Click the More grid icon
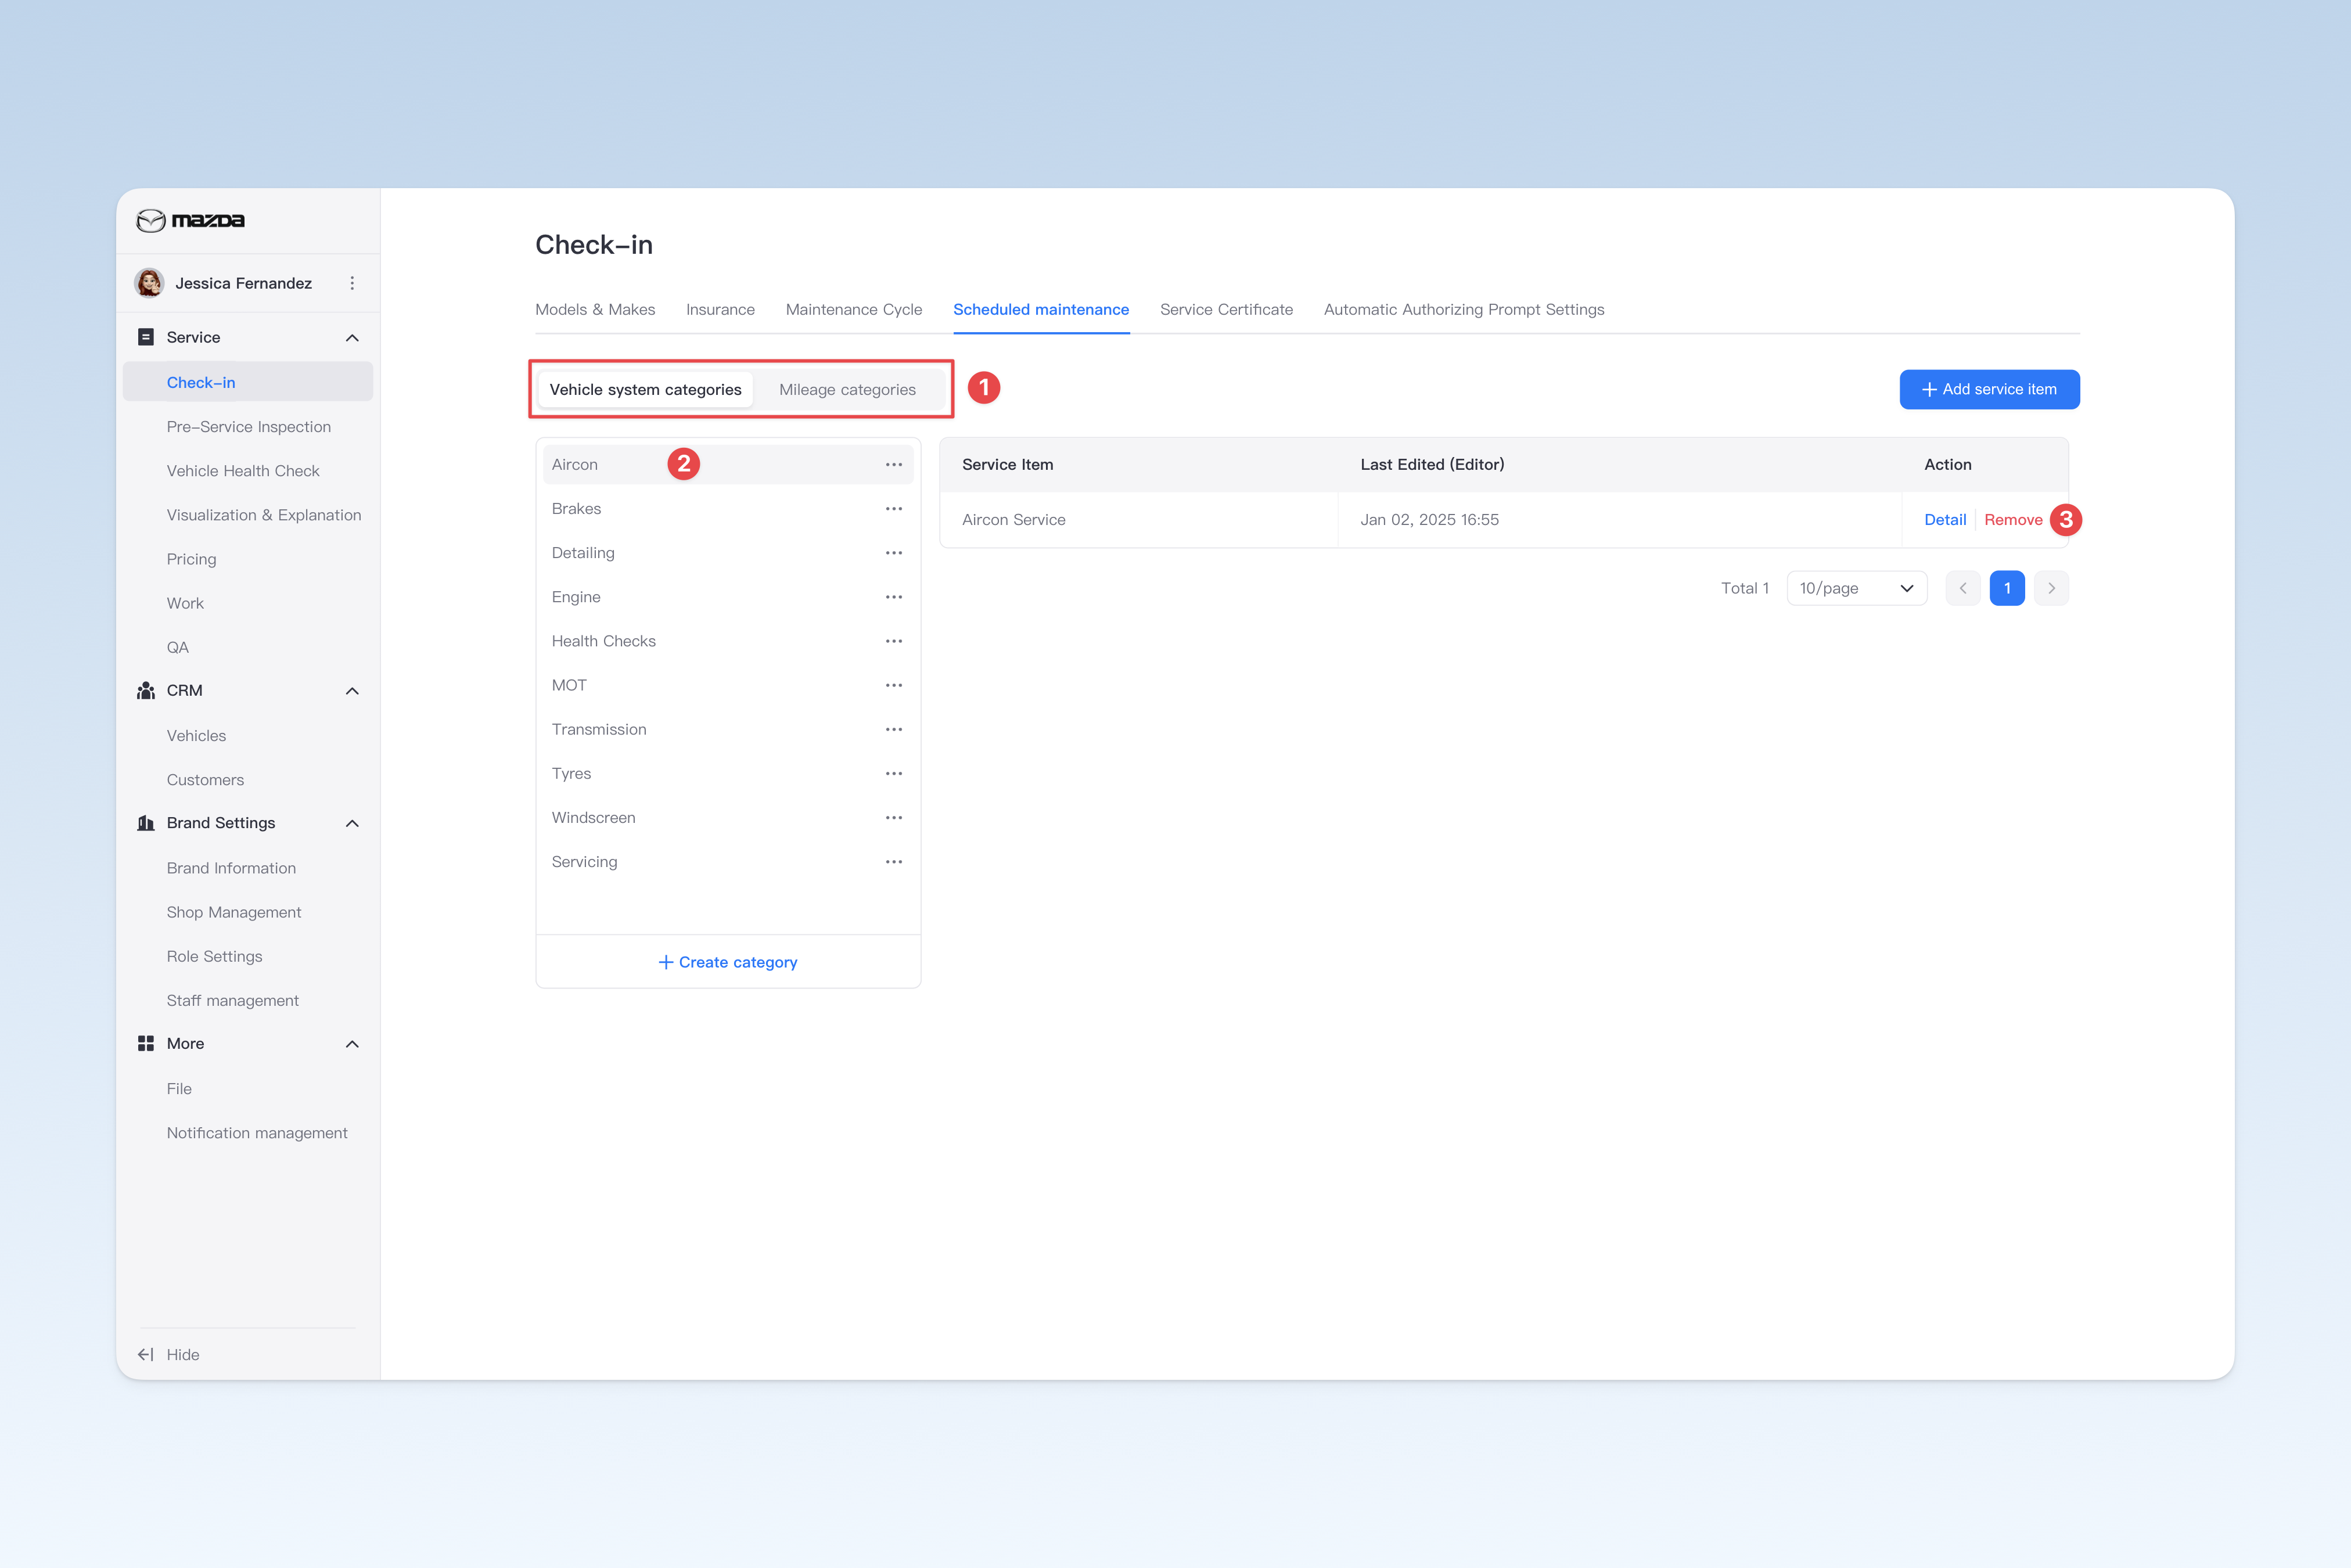 click(146, 1043)
